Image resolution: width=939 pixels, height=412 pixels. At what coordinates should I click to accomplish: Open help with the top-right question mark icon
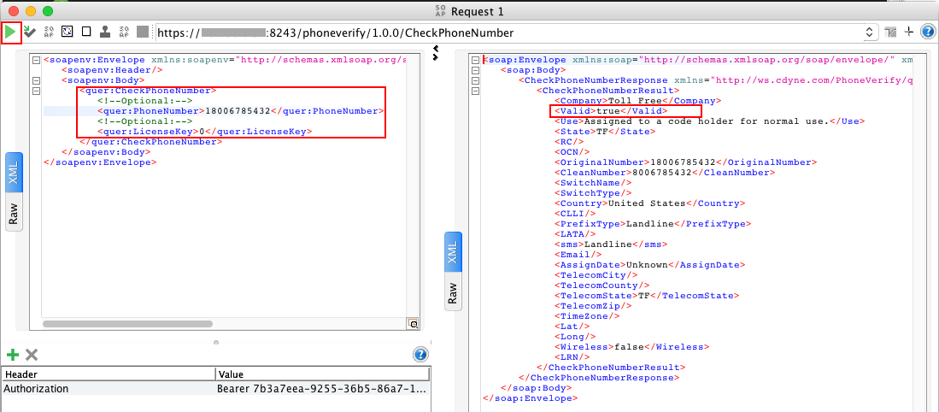(x=927, y=32)
